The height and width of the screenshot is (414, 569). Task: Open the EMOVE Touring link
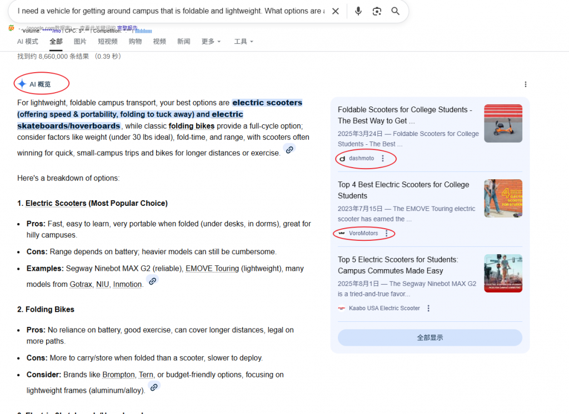(x=212, y=269)
